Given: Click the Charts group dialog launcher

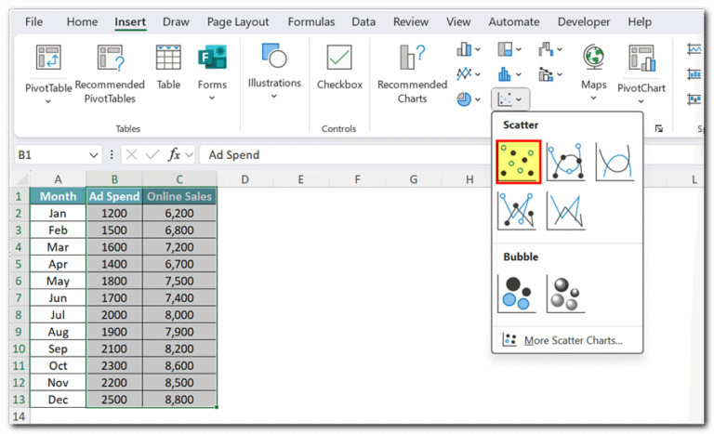Looking at the screenshot, I should coord(659,128).
